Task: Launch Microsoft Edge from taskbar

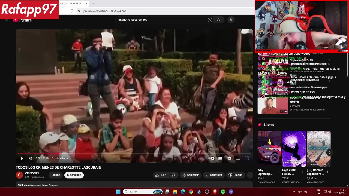Action: (183, 192)
